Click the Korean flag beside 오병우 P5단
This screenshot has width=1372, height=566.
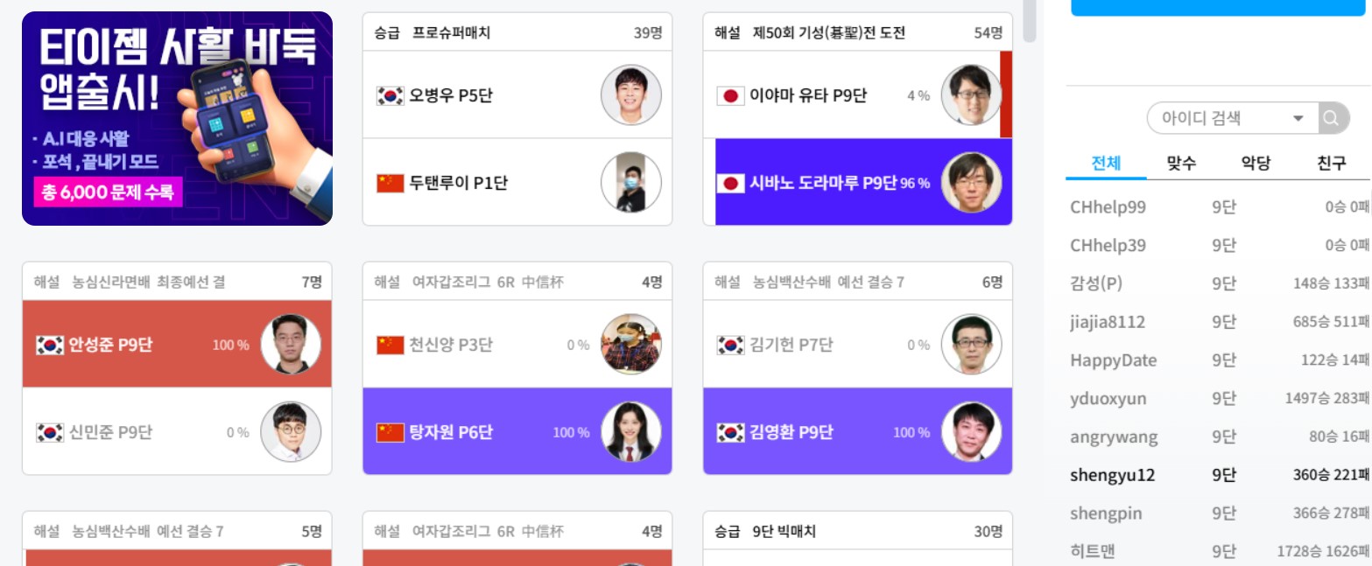389,94
